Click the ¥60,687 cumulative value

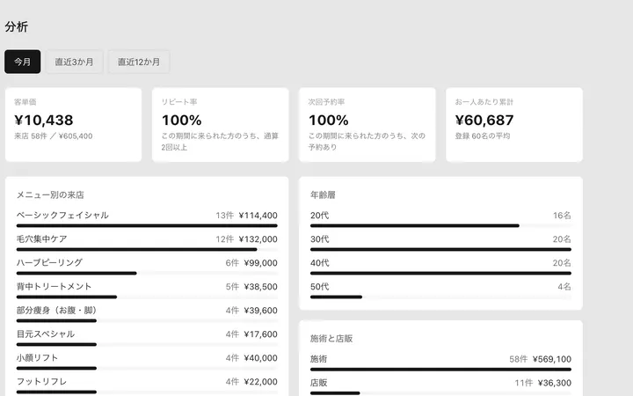484,120
